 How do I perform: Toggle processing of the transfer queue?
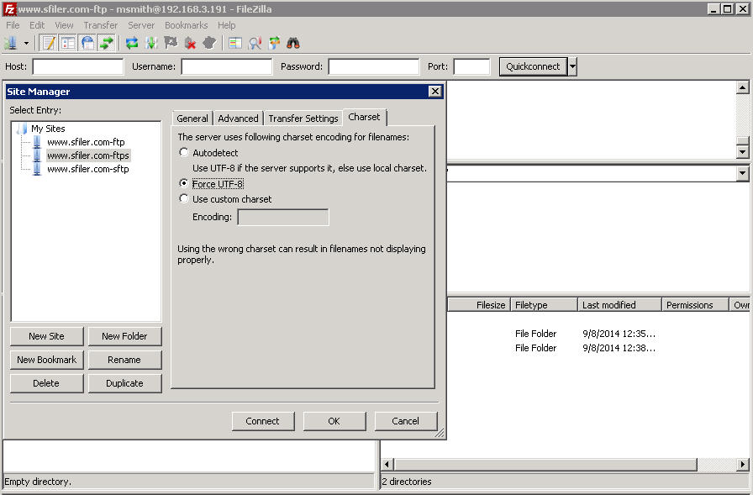coord(151,43)
